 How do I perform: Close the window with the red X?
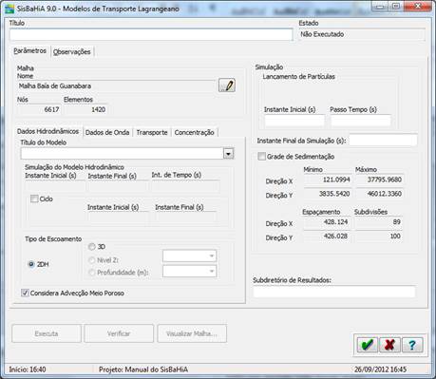coord(419,7)
